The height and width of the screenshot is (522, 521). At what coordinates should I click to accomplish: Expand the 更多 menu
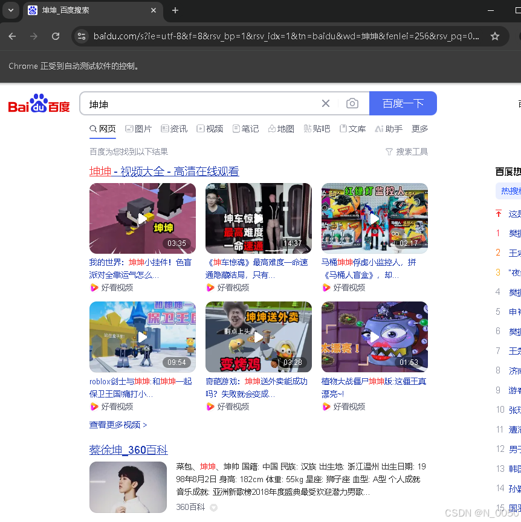click(419, 129)
